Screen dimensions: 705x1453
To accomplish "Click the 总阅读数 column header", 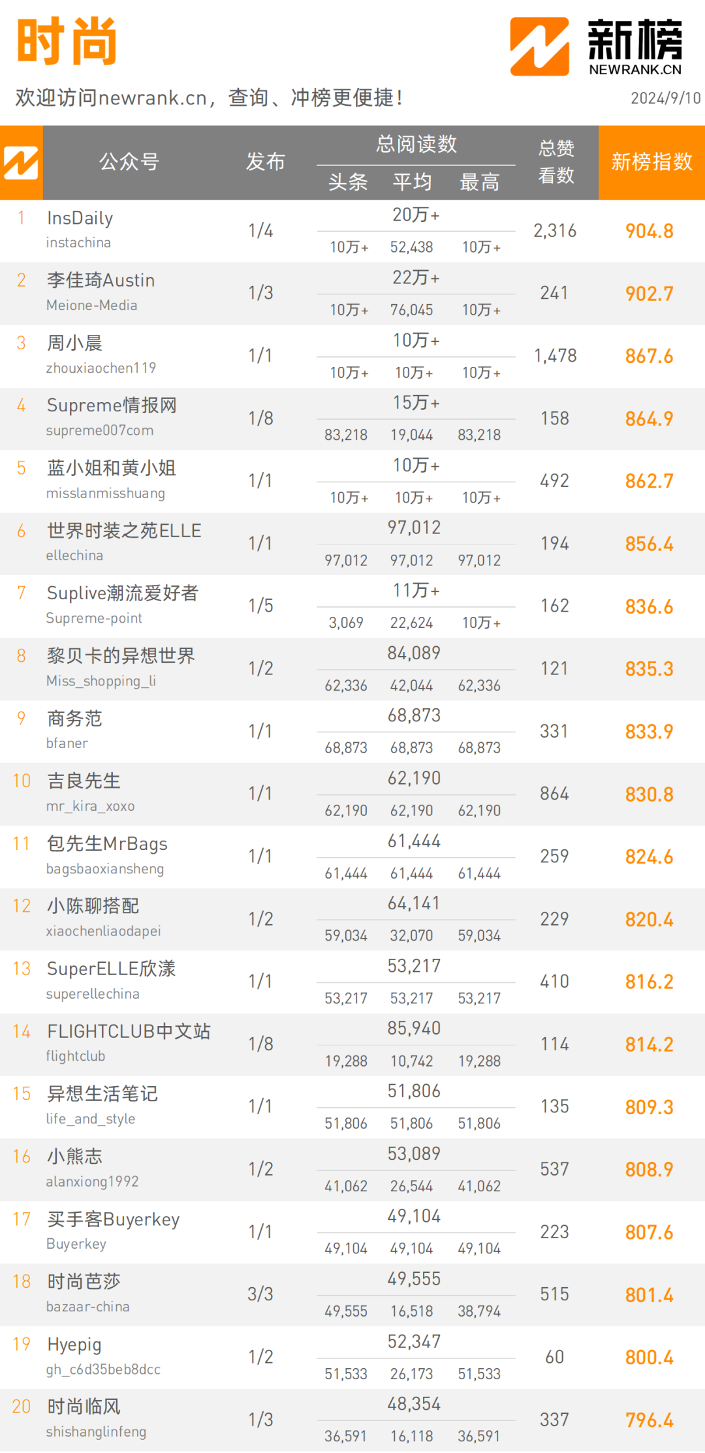I will [416, 144].
